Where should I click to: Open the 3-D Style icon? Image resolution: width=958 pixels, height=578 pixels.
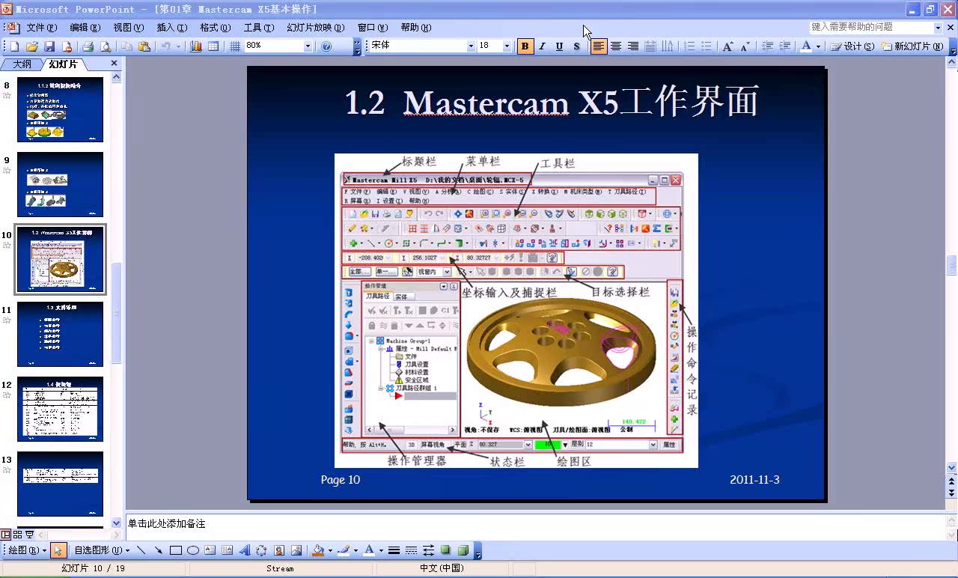463,550
